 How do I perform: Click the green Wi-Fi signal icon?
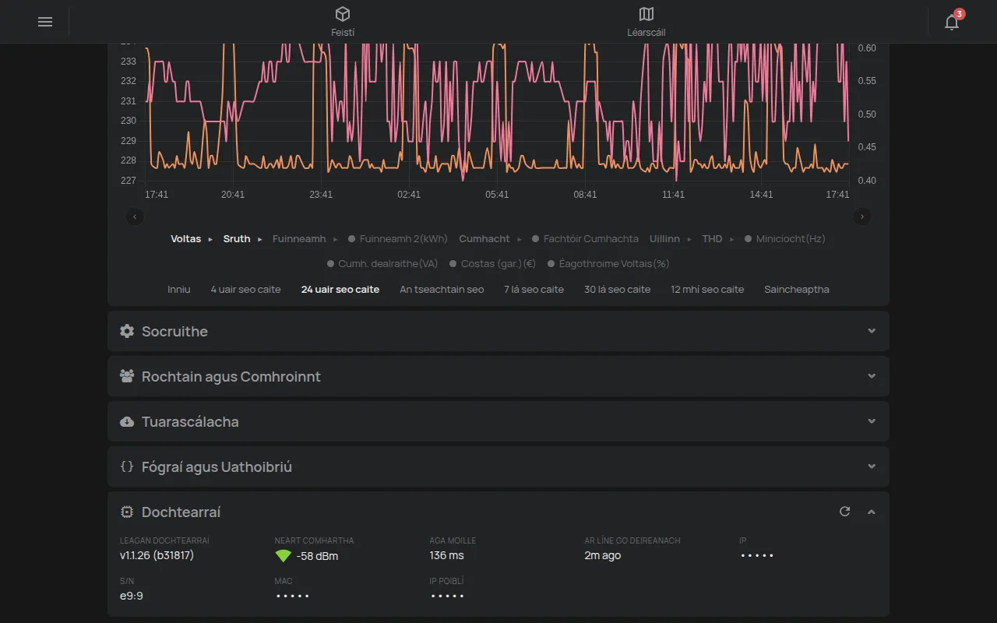click(x=283, y=556)
